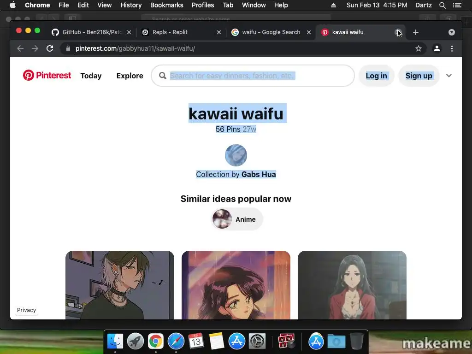Image resolution: width=472 pixels, height=354 pixels.
Task: Click the site lock icon in address bar
Action: click(68, 48)
